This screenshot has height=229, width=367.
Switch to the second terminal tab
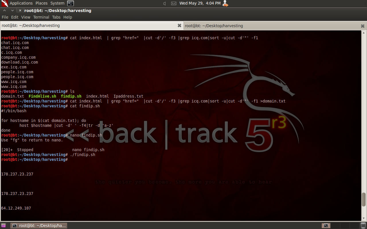tap(275, 26)
